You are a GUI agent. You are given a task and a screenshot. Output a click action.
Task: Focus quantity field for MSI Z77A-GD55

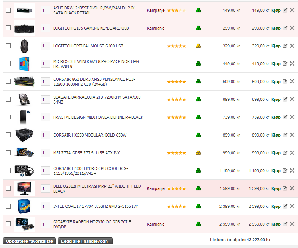(x=46, y=153)
